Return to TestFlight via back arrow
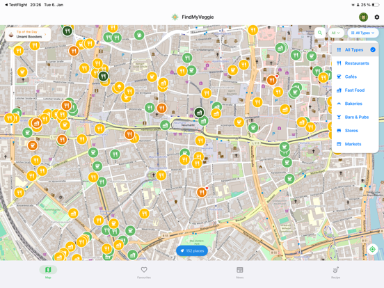Viewport: 384px width, 288px height. point(16,5)
